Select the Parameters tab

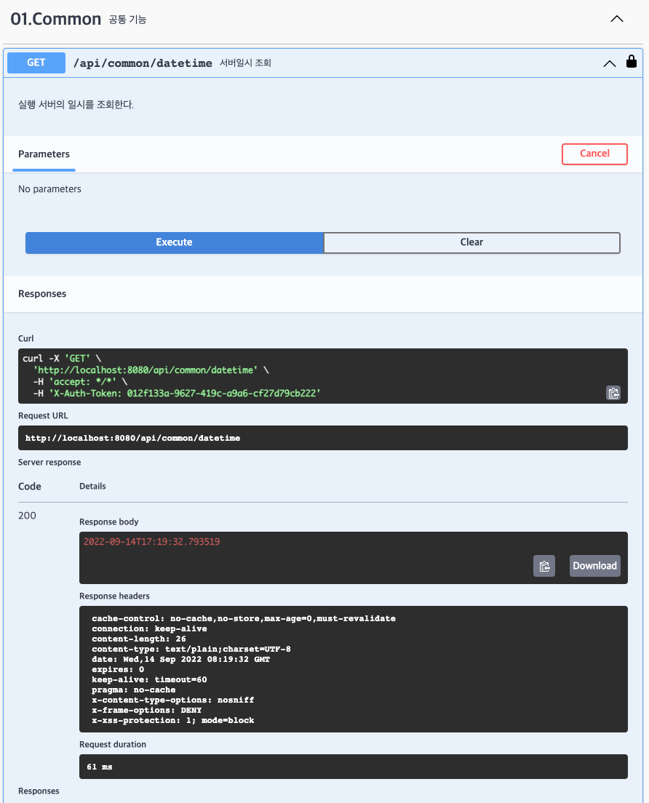tap(44, 154)
